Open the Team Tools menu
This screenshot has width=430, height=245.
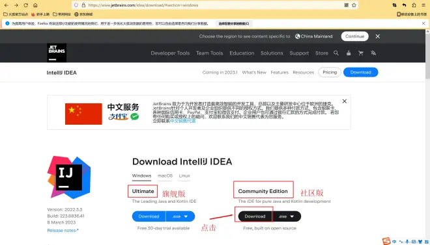pyautogui.click(x=210, y=53)
